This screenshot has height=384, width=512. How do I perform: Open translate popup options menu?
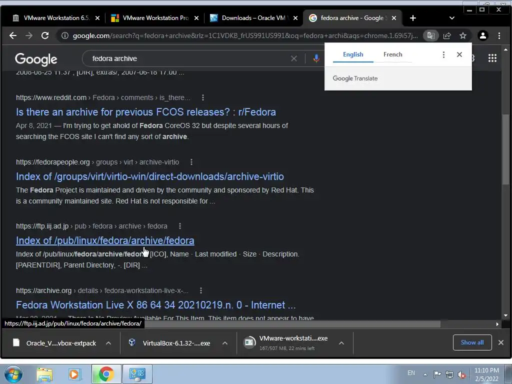click(x=443, y=54)
